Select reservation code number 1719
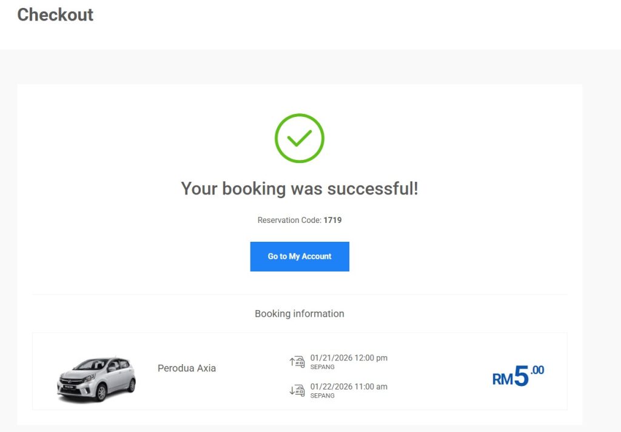The width and height of the screenshot is (621, 432). 332,221
